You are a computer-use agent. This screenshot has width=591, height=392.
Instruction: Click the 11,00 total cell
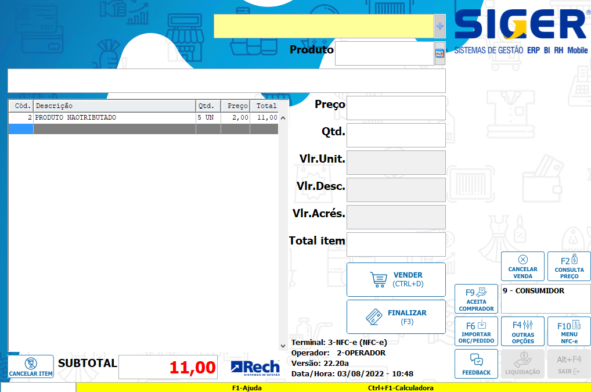click(264, 117)
